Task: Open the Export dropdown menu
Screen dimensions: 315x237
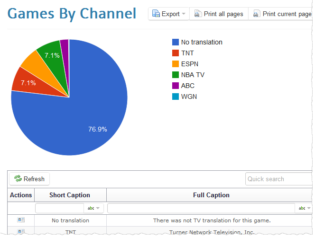Action: point(169,14)
